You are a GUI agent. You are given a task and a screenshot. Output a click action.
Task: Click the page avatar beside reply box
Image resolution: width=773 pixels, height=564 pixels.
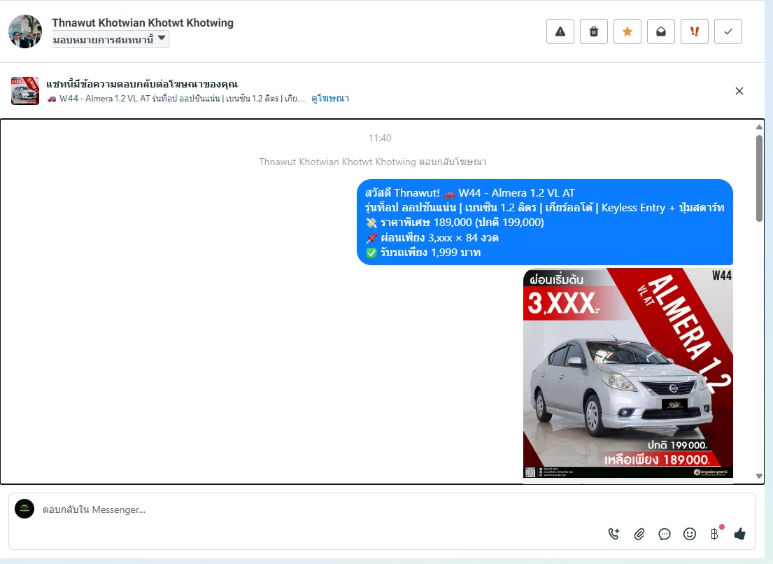[24, 509]
